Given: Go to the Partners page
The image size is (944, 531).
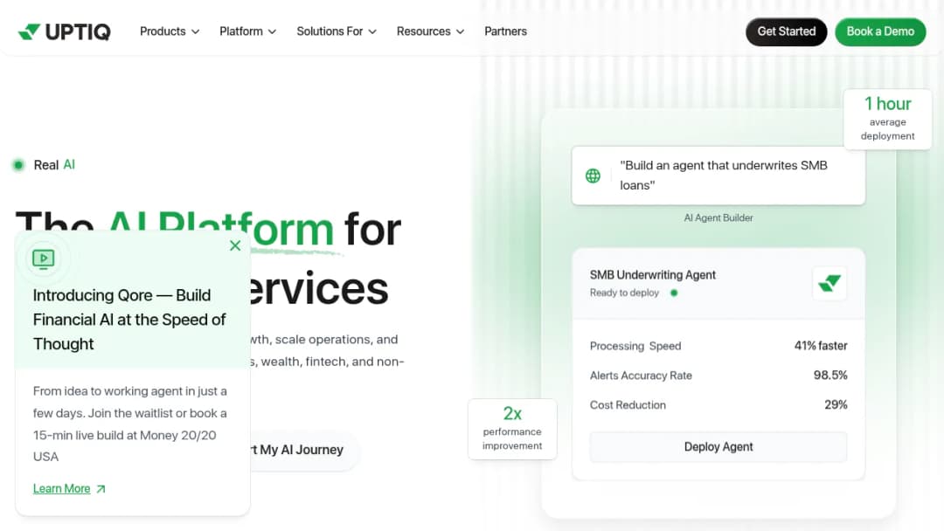Looking at the screenshot, I should coord(506,31).
